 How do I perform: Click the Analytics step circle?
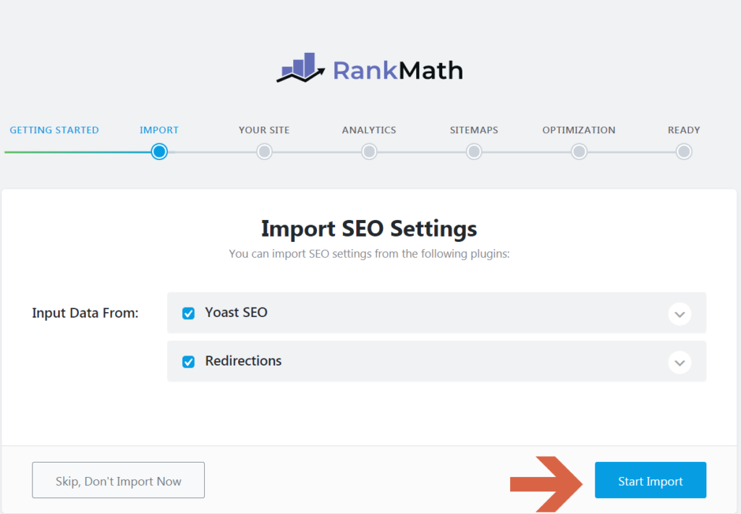click(369, 151)
